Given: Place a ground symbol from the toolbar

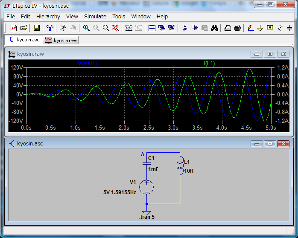Looking at the screenshot, I should click(260, 28).
